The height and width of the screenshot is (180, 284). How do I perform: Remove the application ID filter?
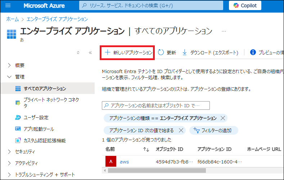click(x=181, y=130)
